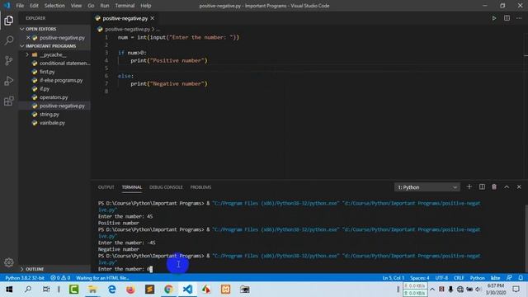528x297 pixels.
Task: Close the terminal panel
Action: pos(519,187)
